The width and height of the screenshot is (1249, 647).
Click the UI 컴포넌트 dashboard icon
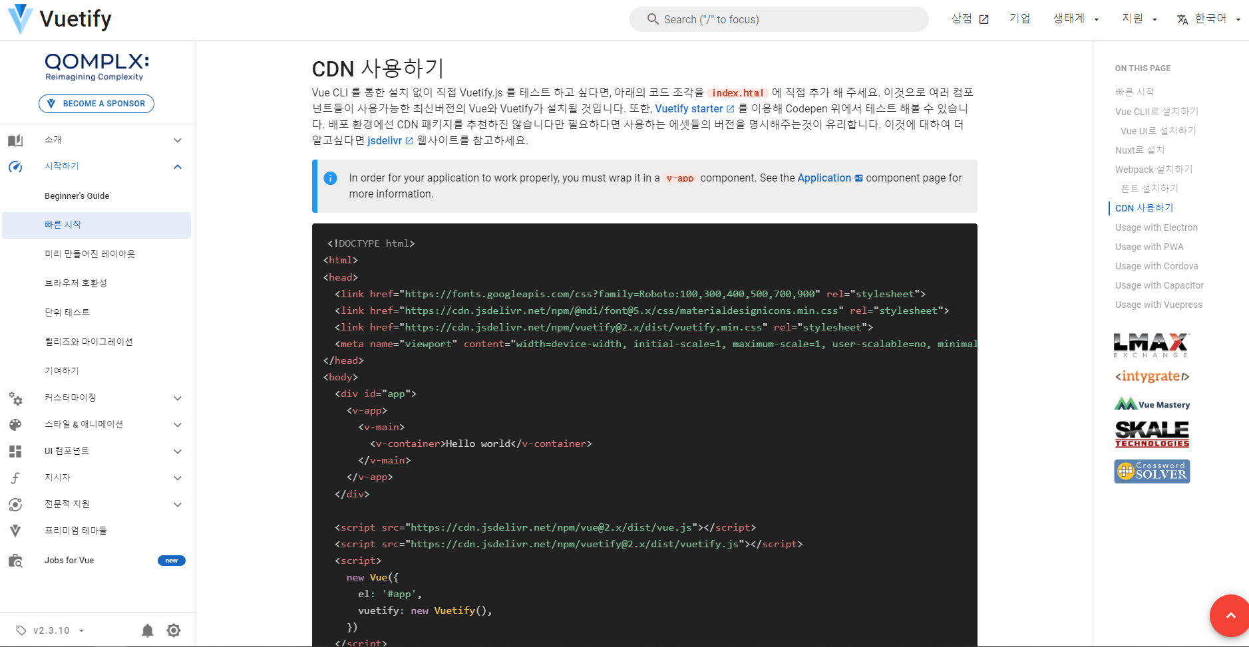15,452
